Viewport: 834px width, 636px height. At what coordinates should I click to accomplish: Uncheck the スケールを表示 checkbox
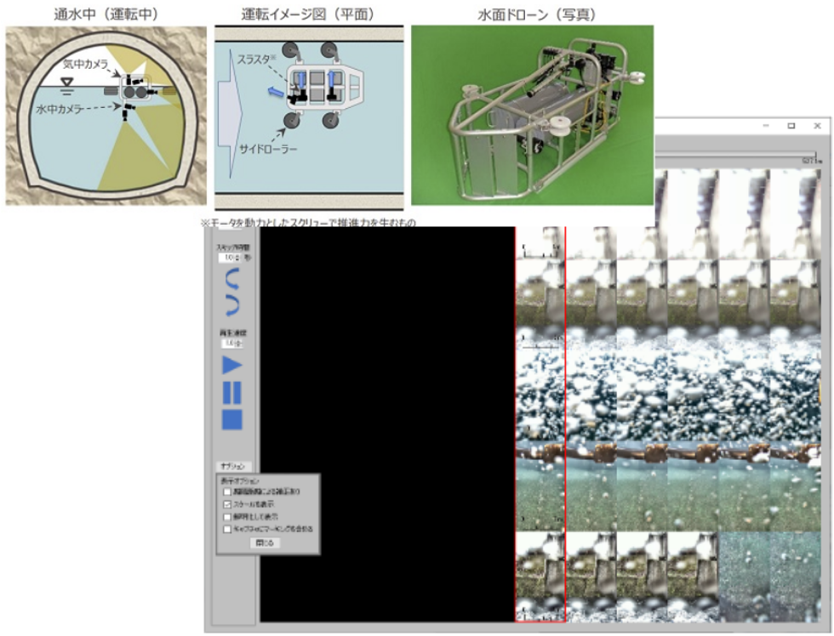[x=226, y=503]
